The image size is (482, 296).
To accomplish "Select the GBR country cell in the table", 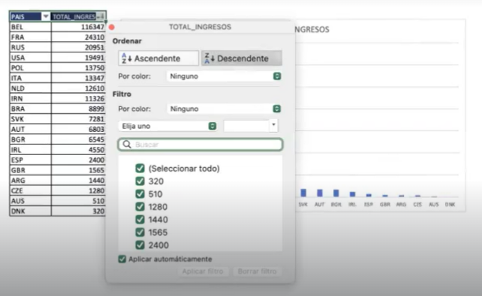I will (x=30, y=170).
